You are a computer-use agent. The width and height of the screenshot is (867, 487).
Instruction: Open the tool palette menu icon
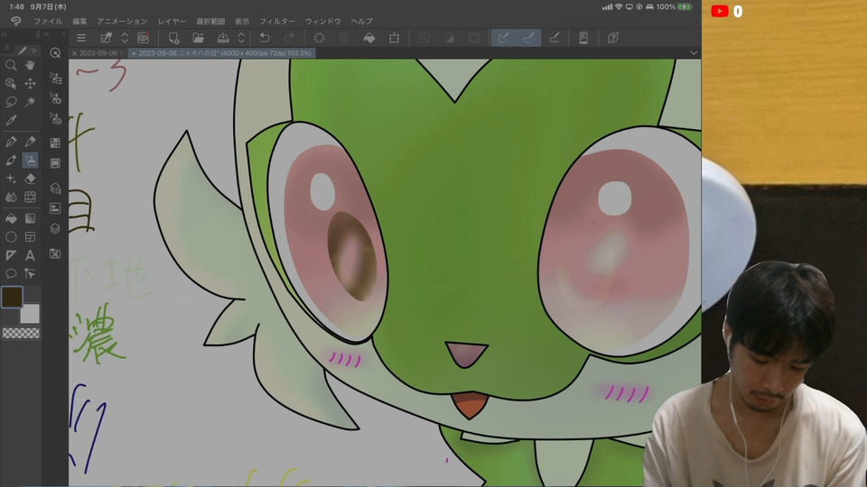coord(8,49)
